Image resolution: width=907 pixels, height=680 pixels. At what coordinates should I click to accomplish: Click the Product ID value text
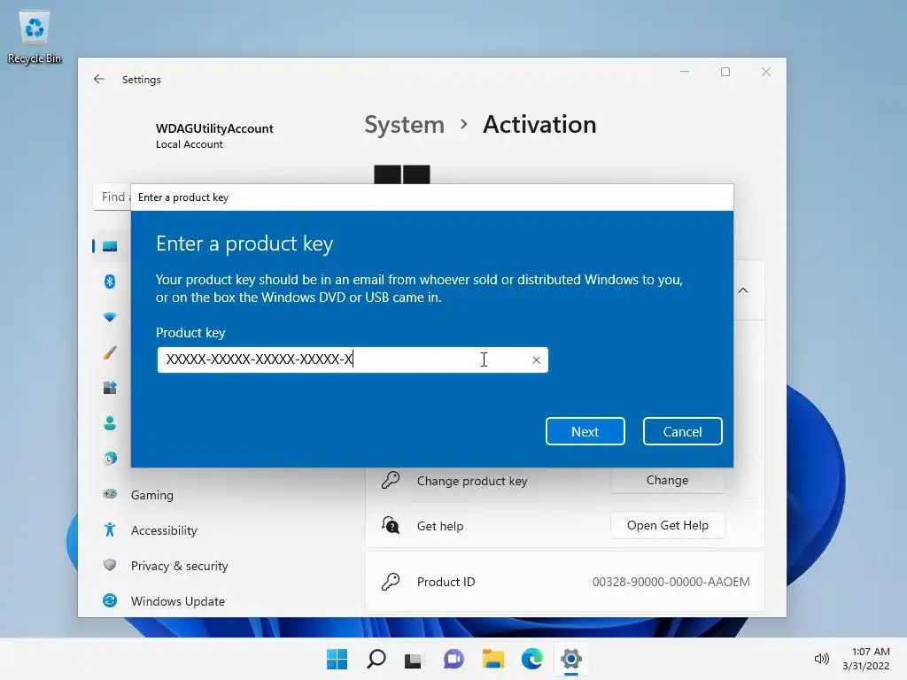671,582
